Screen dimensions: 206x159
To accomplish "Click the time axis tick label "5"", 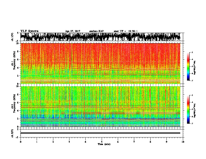I will pos(102,142).
